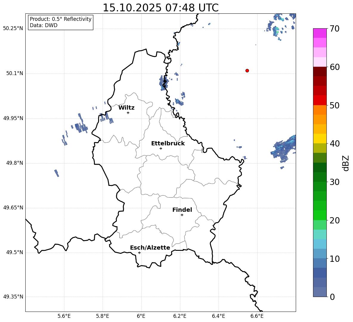The width and height of the screenshot is (353, 322).
Task: Click the 0 tick on the colorbar
Action: point(332,297)
